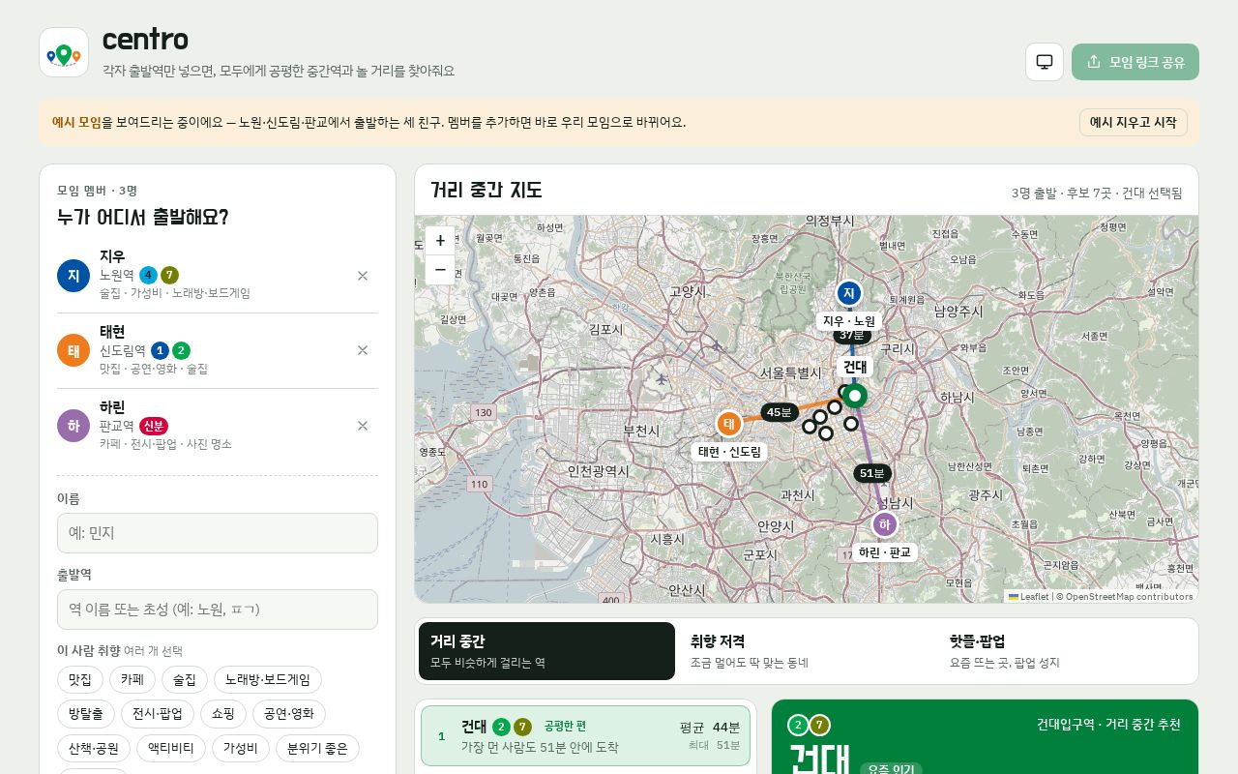Click the line 1 badge next to 신도림역
Image resolution: width=1238 pixels, height=774 pixels.
[160, 350]
